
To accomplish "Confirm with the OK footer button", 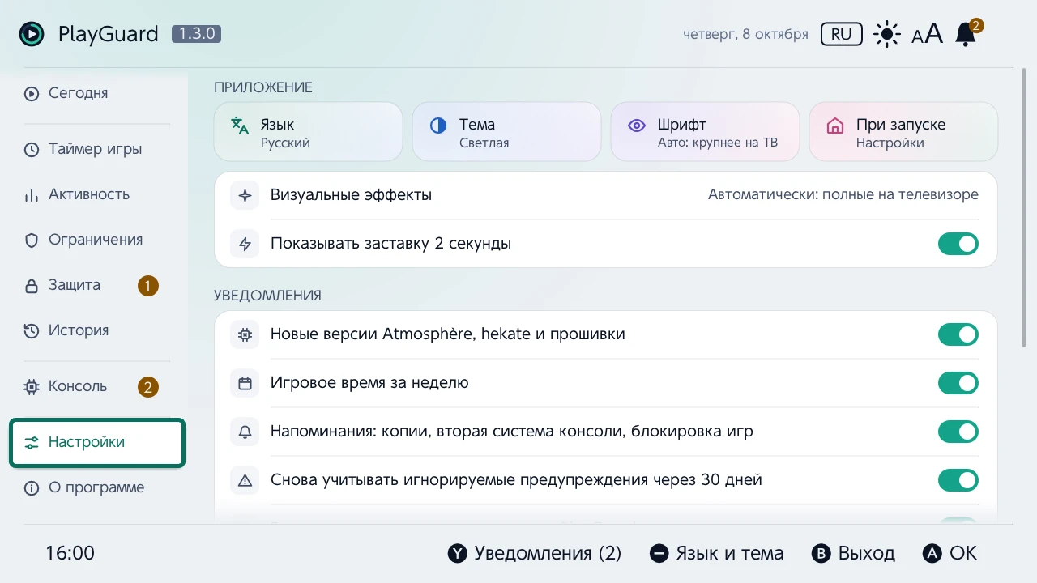I will [x=950, y=554].
